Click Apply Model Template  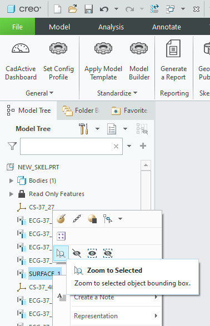pos(103,62)
